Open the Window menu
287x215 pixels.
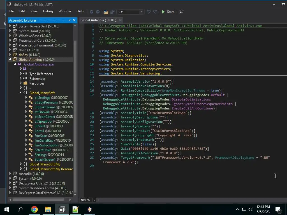point(65,11)
